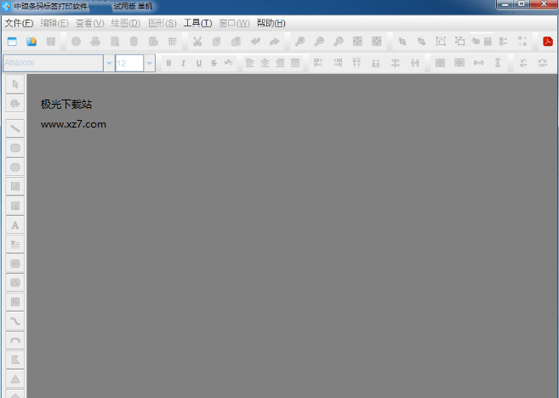Set text alignment to center
This screenshot has height=398, width=559.
coord(265,63)
